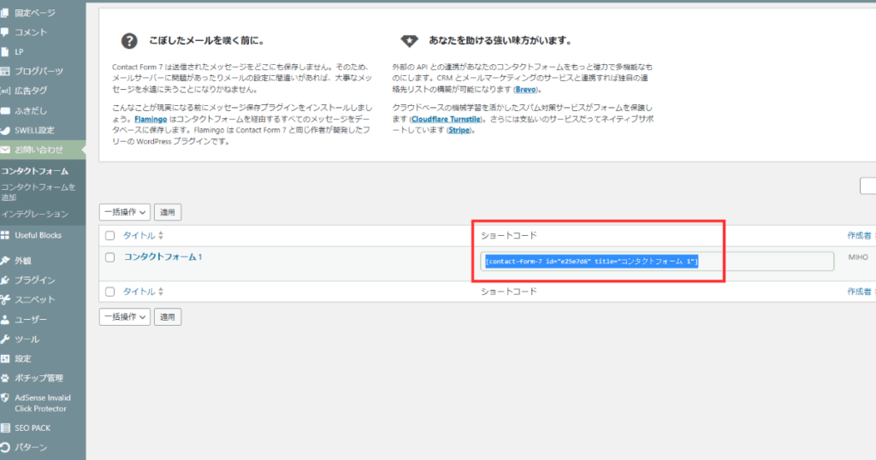Check the コンタクトフォーム 1 row checkbox
This screenshot has width=876, height=460.
(x=110, y=257)
